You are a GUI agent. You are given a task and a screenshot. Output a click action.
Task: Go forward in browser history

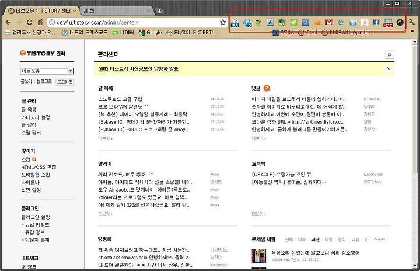point(19,22)
